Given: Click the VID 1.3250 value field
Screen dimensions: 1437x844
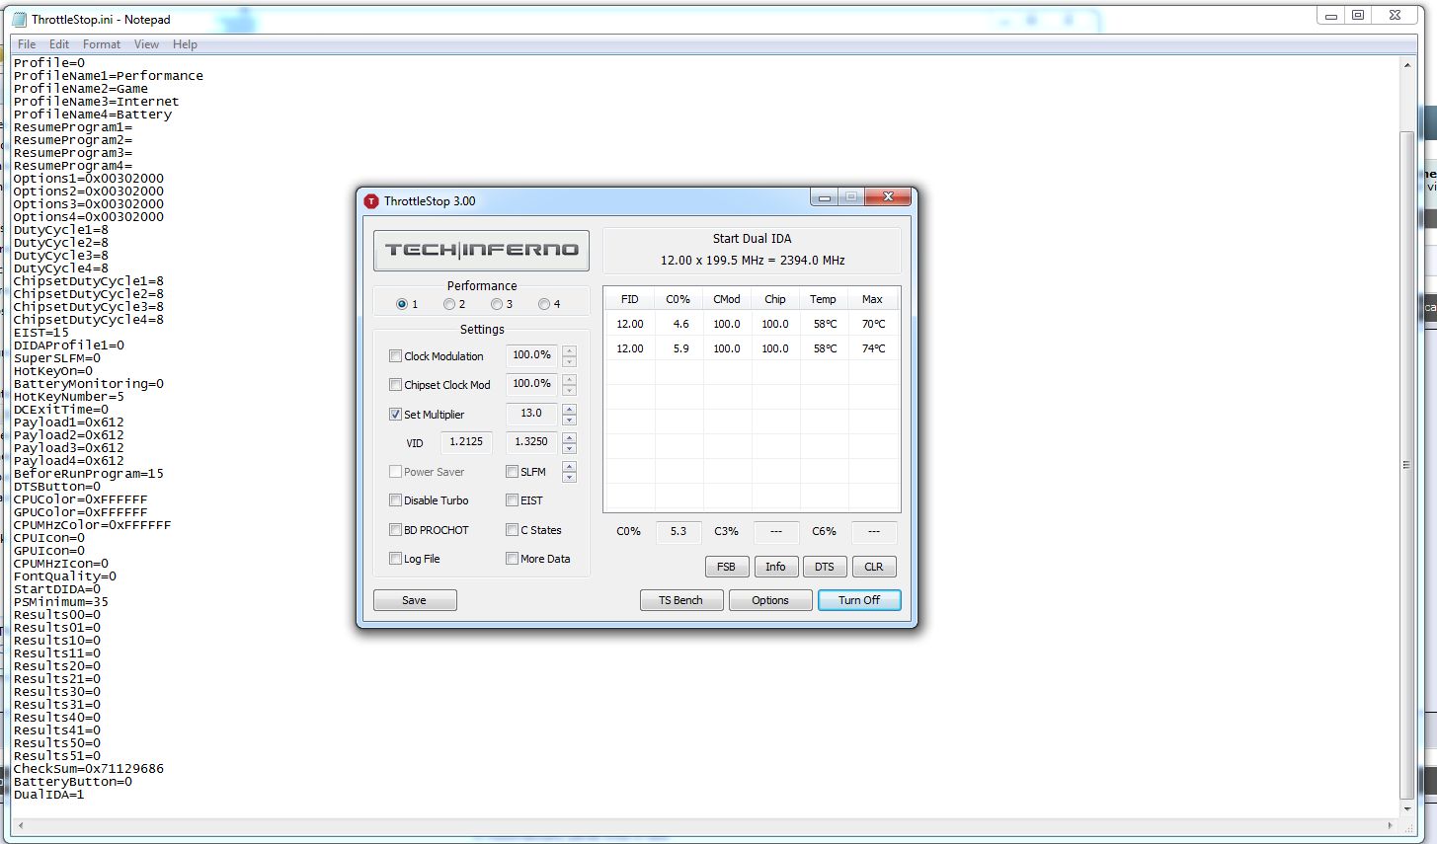Looking at the screenshot, I should [532, 442].
